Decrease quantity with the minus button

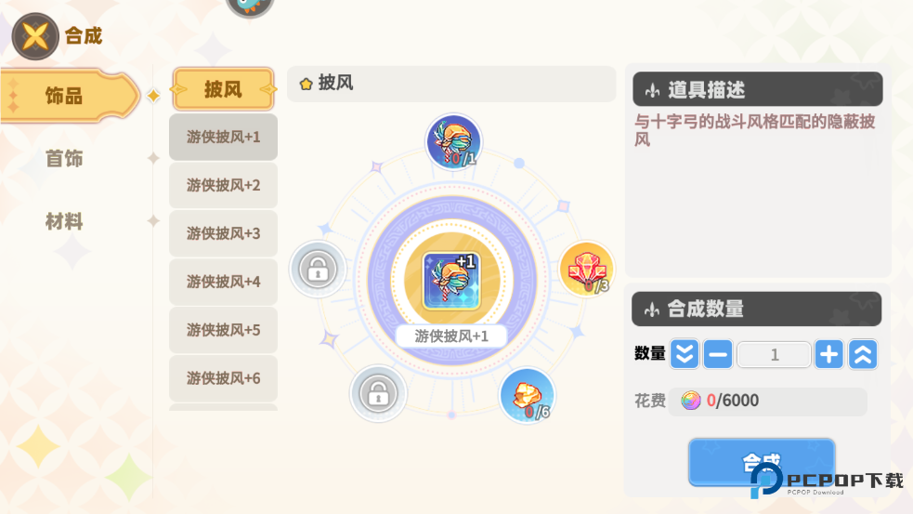coord(718,354)
